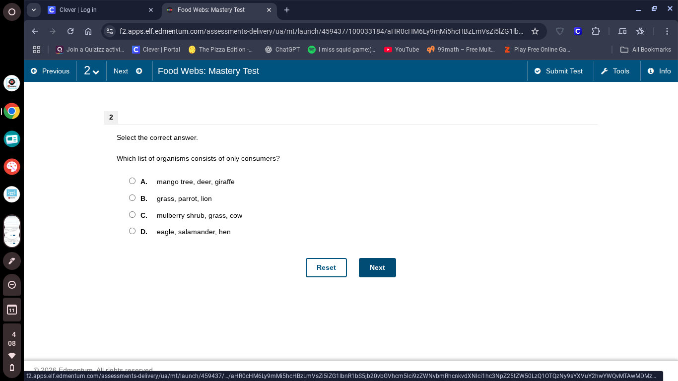This screenshot has height=381, width=678.
Task: Click Submit Test
Action: point(560,71)
